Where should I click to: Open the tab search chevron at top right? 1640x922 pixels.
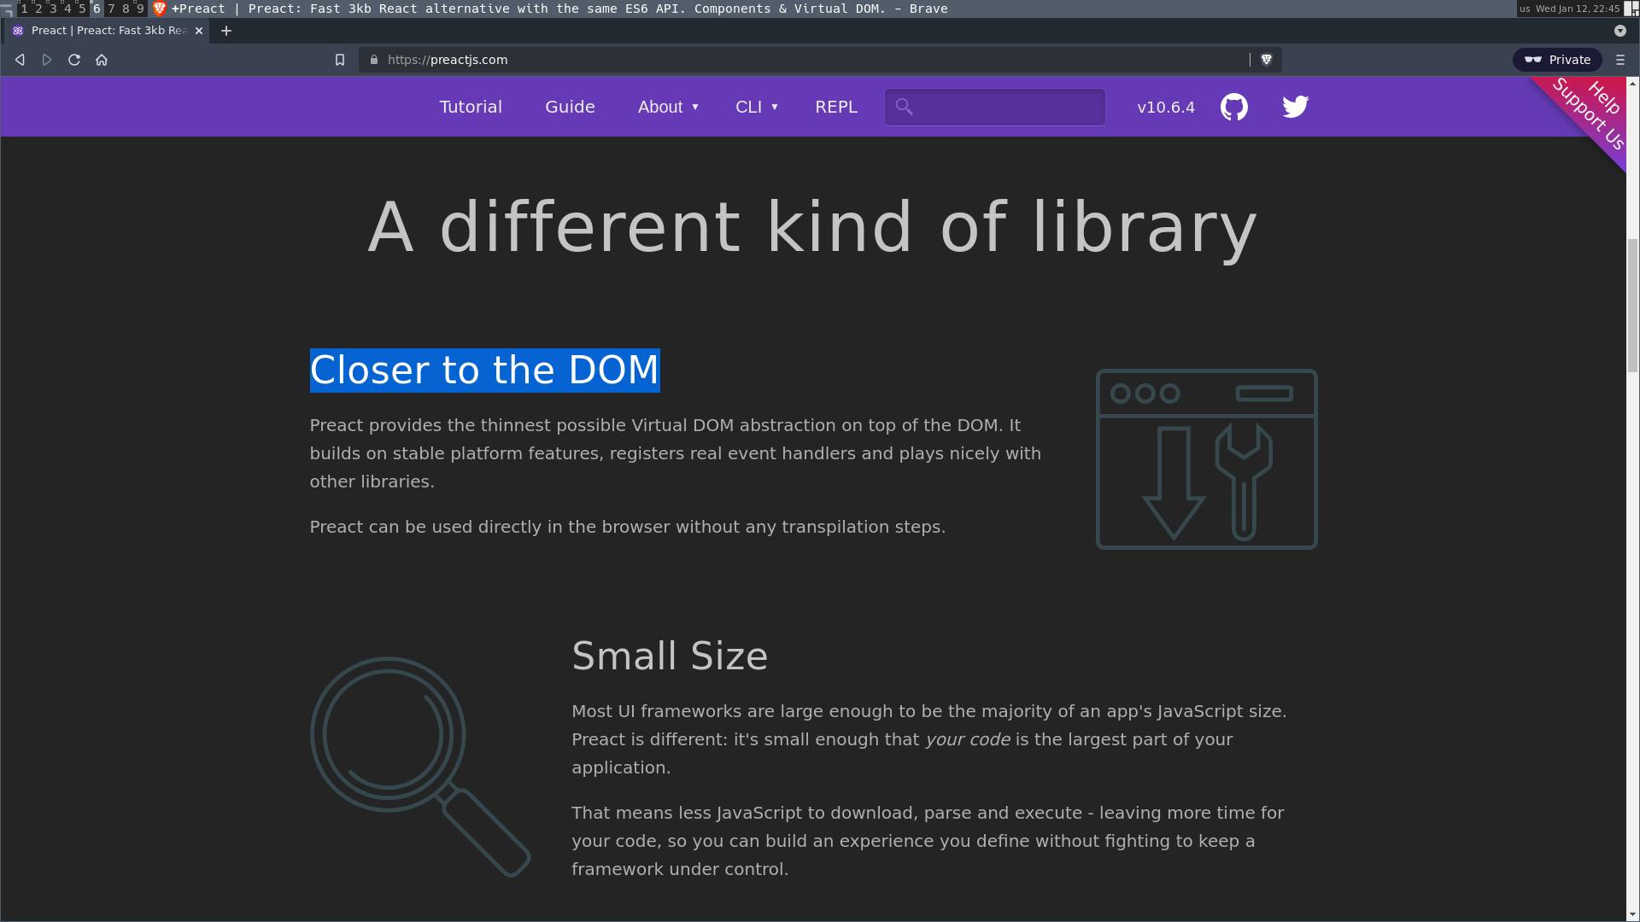tap(1619, 31)
